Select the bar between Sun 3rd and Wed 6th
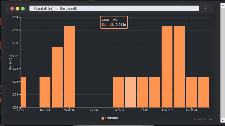Viewport: 225px width, 126px height. (57, 77)
